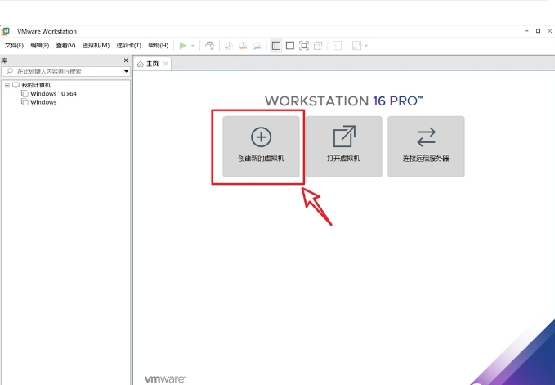Click the 连接远程服务器 button
Screen dimensions: 555x385
pos(426,146)
